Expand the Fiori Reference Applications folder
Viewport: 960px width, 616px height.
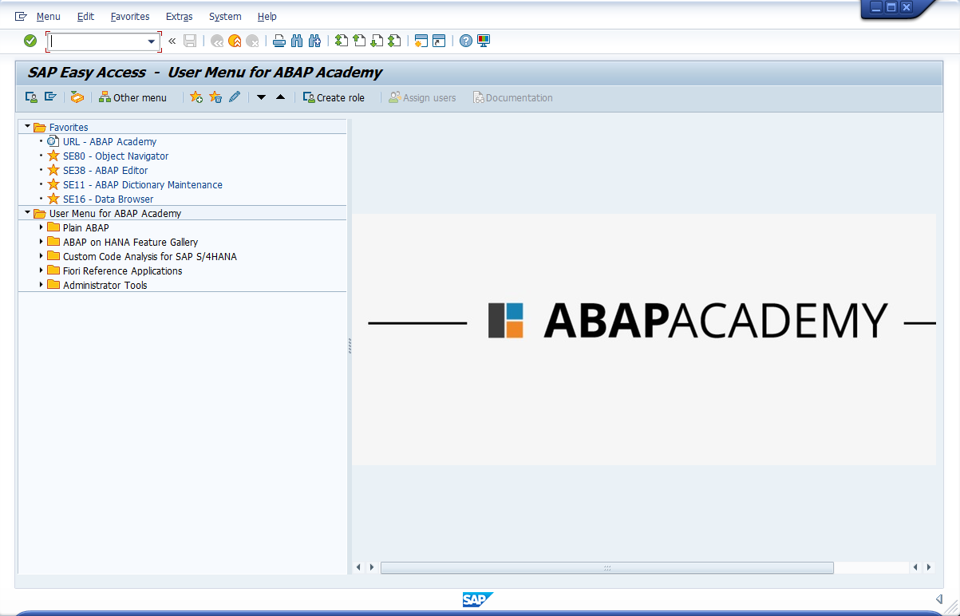(x=41, y=270)
